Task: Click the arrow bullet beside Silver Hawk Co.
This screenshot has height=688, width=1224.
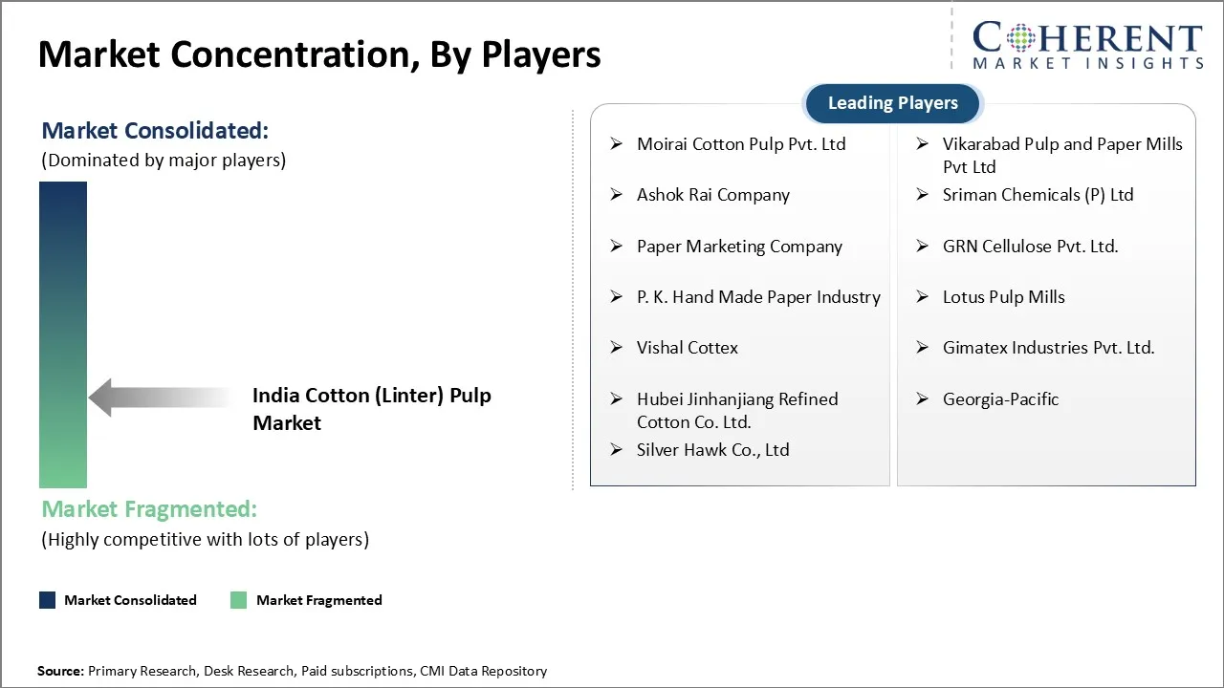Action: pyautogui.click(x=617, y=450)
